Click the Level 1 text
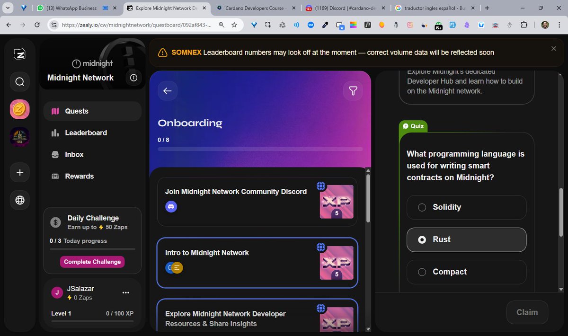The width and height of the screenshot is (568, 336). tap(61, 313)
